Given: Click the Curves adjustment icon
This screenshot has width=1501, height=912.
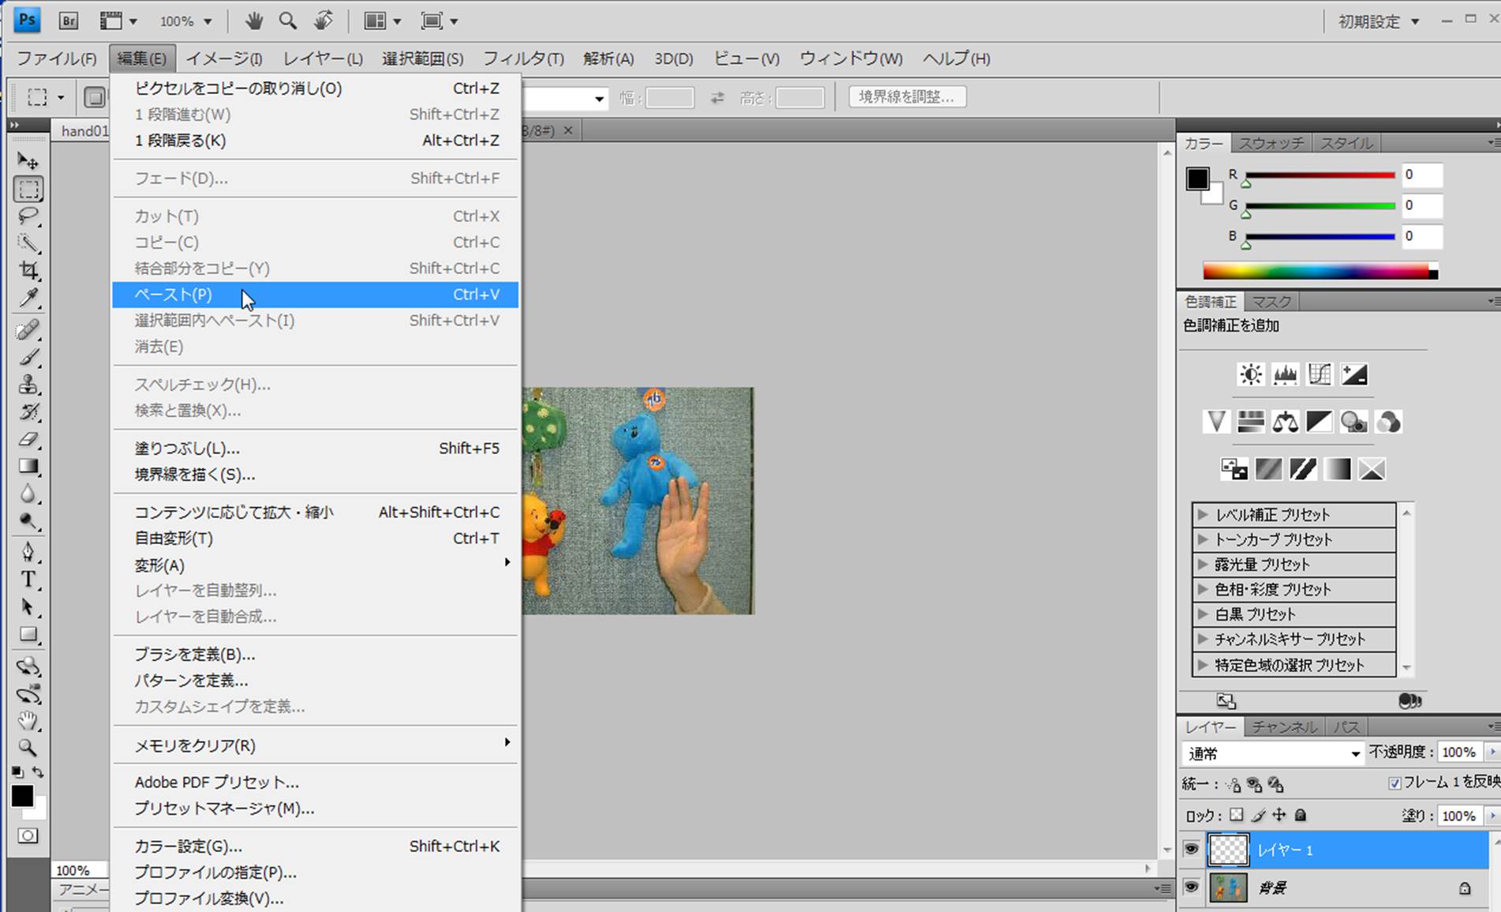Looking at the screenshot, I should [x=1319, y=374].
